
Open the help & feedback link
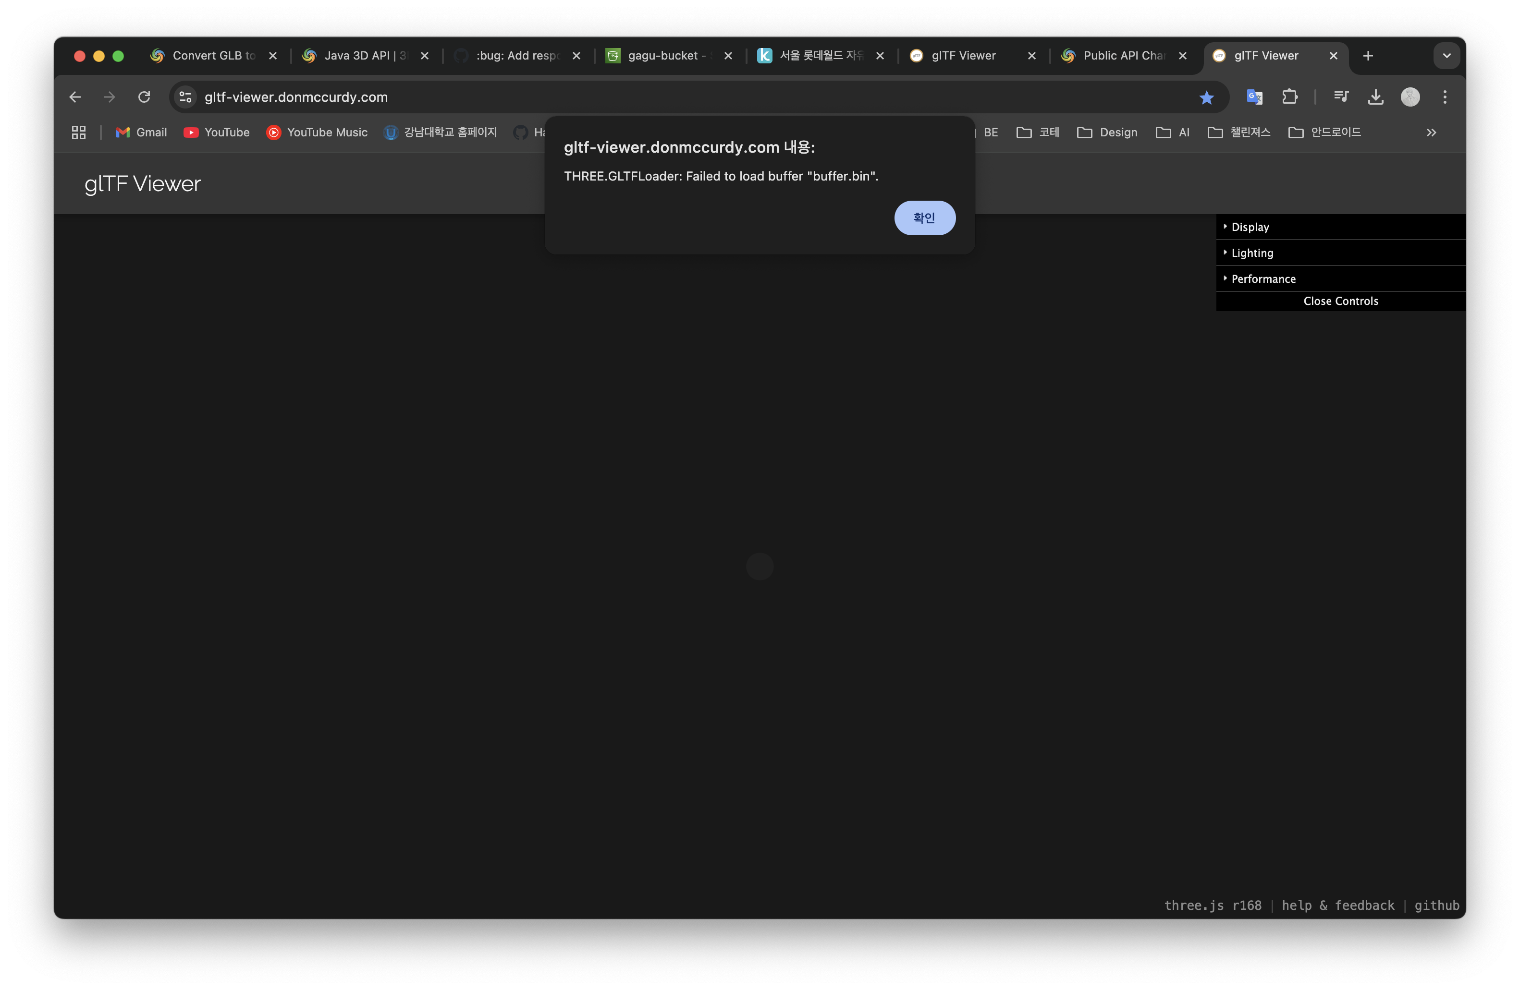click(x=1338, y=905)
